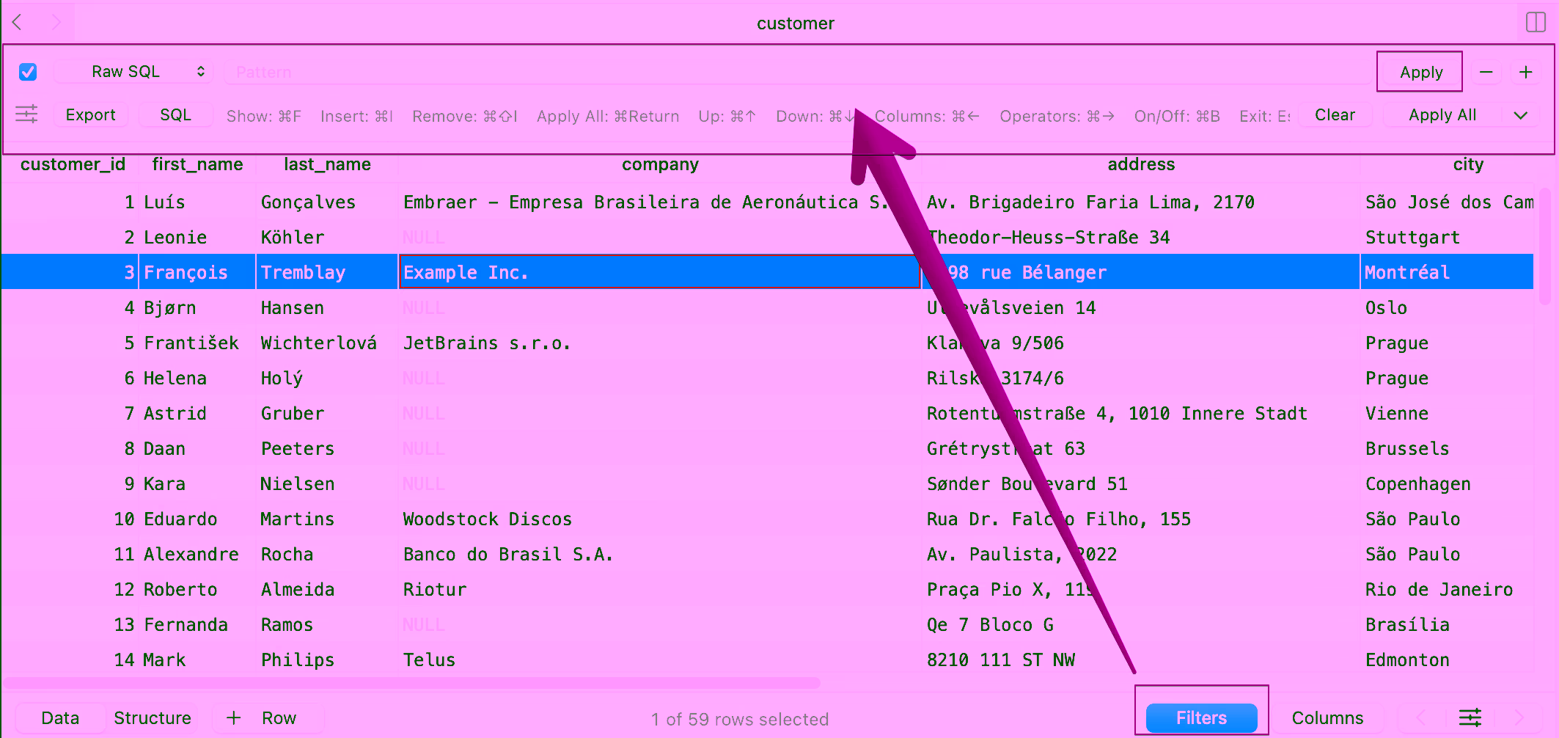Go to next page arrow
This screenshot has width=1559, height=738.
point(1519,717)
